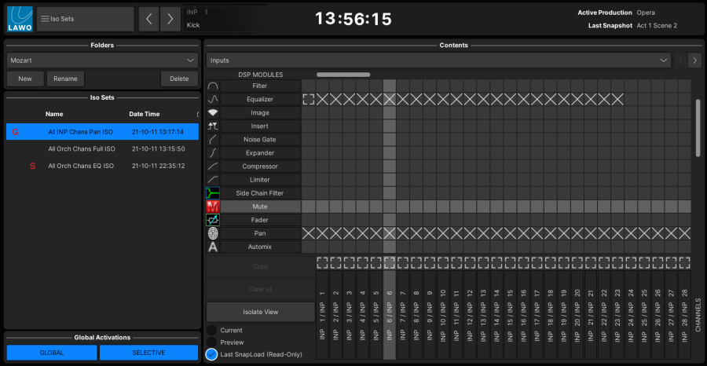The image size is (707, 366).
Task: Click the Fader module icon
Action: coord(212,220)
